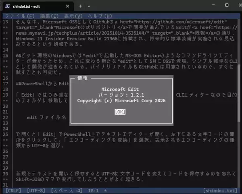Open a new terminal tab with plus
Image resolution: width=242 pixels, height=194 pixels.
point(80,6)
